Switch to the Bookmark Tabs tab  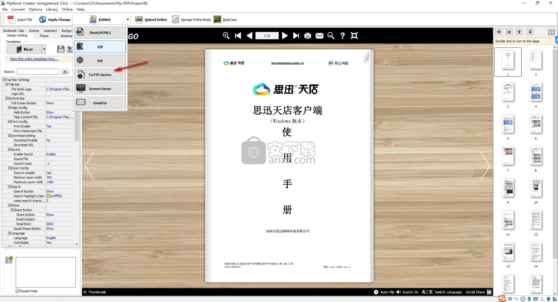pyautogui.click(x=14, y=31)
